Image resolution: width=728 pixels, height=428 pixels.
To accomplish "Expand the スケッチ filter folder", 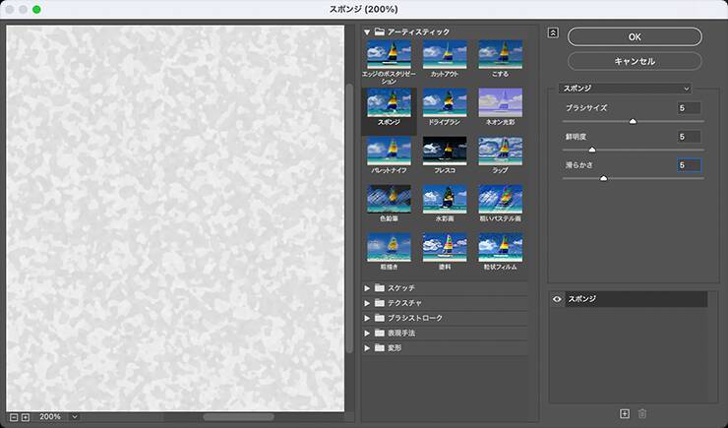I will click(367, 287).
